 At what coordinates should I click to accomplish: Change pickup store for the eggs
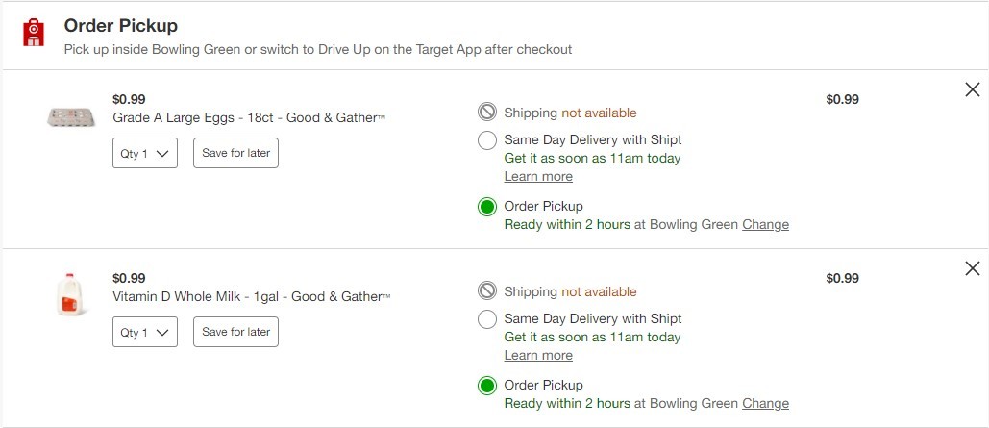(765, 225)
